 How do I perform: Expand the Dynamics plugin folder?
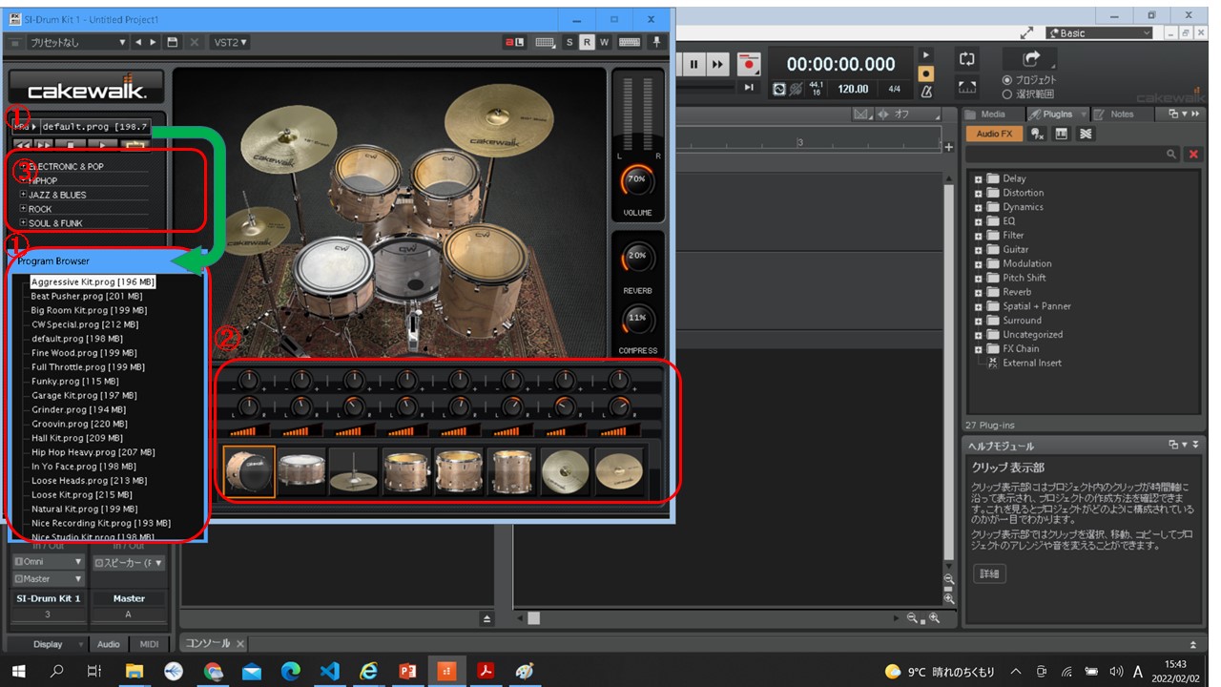tap(979, 208)
